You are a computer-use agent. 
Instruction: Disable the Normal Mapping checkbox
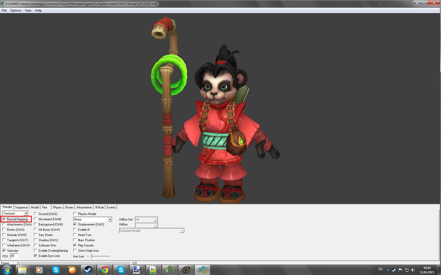click(4, 219)
